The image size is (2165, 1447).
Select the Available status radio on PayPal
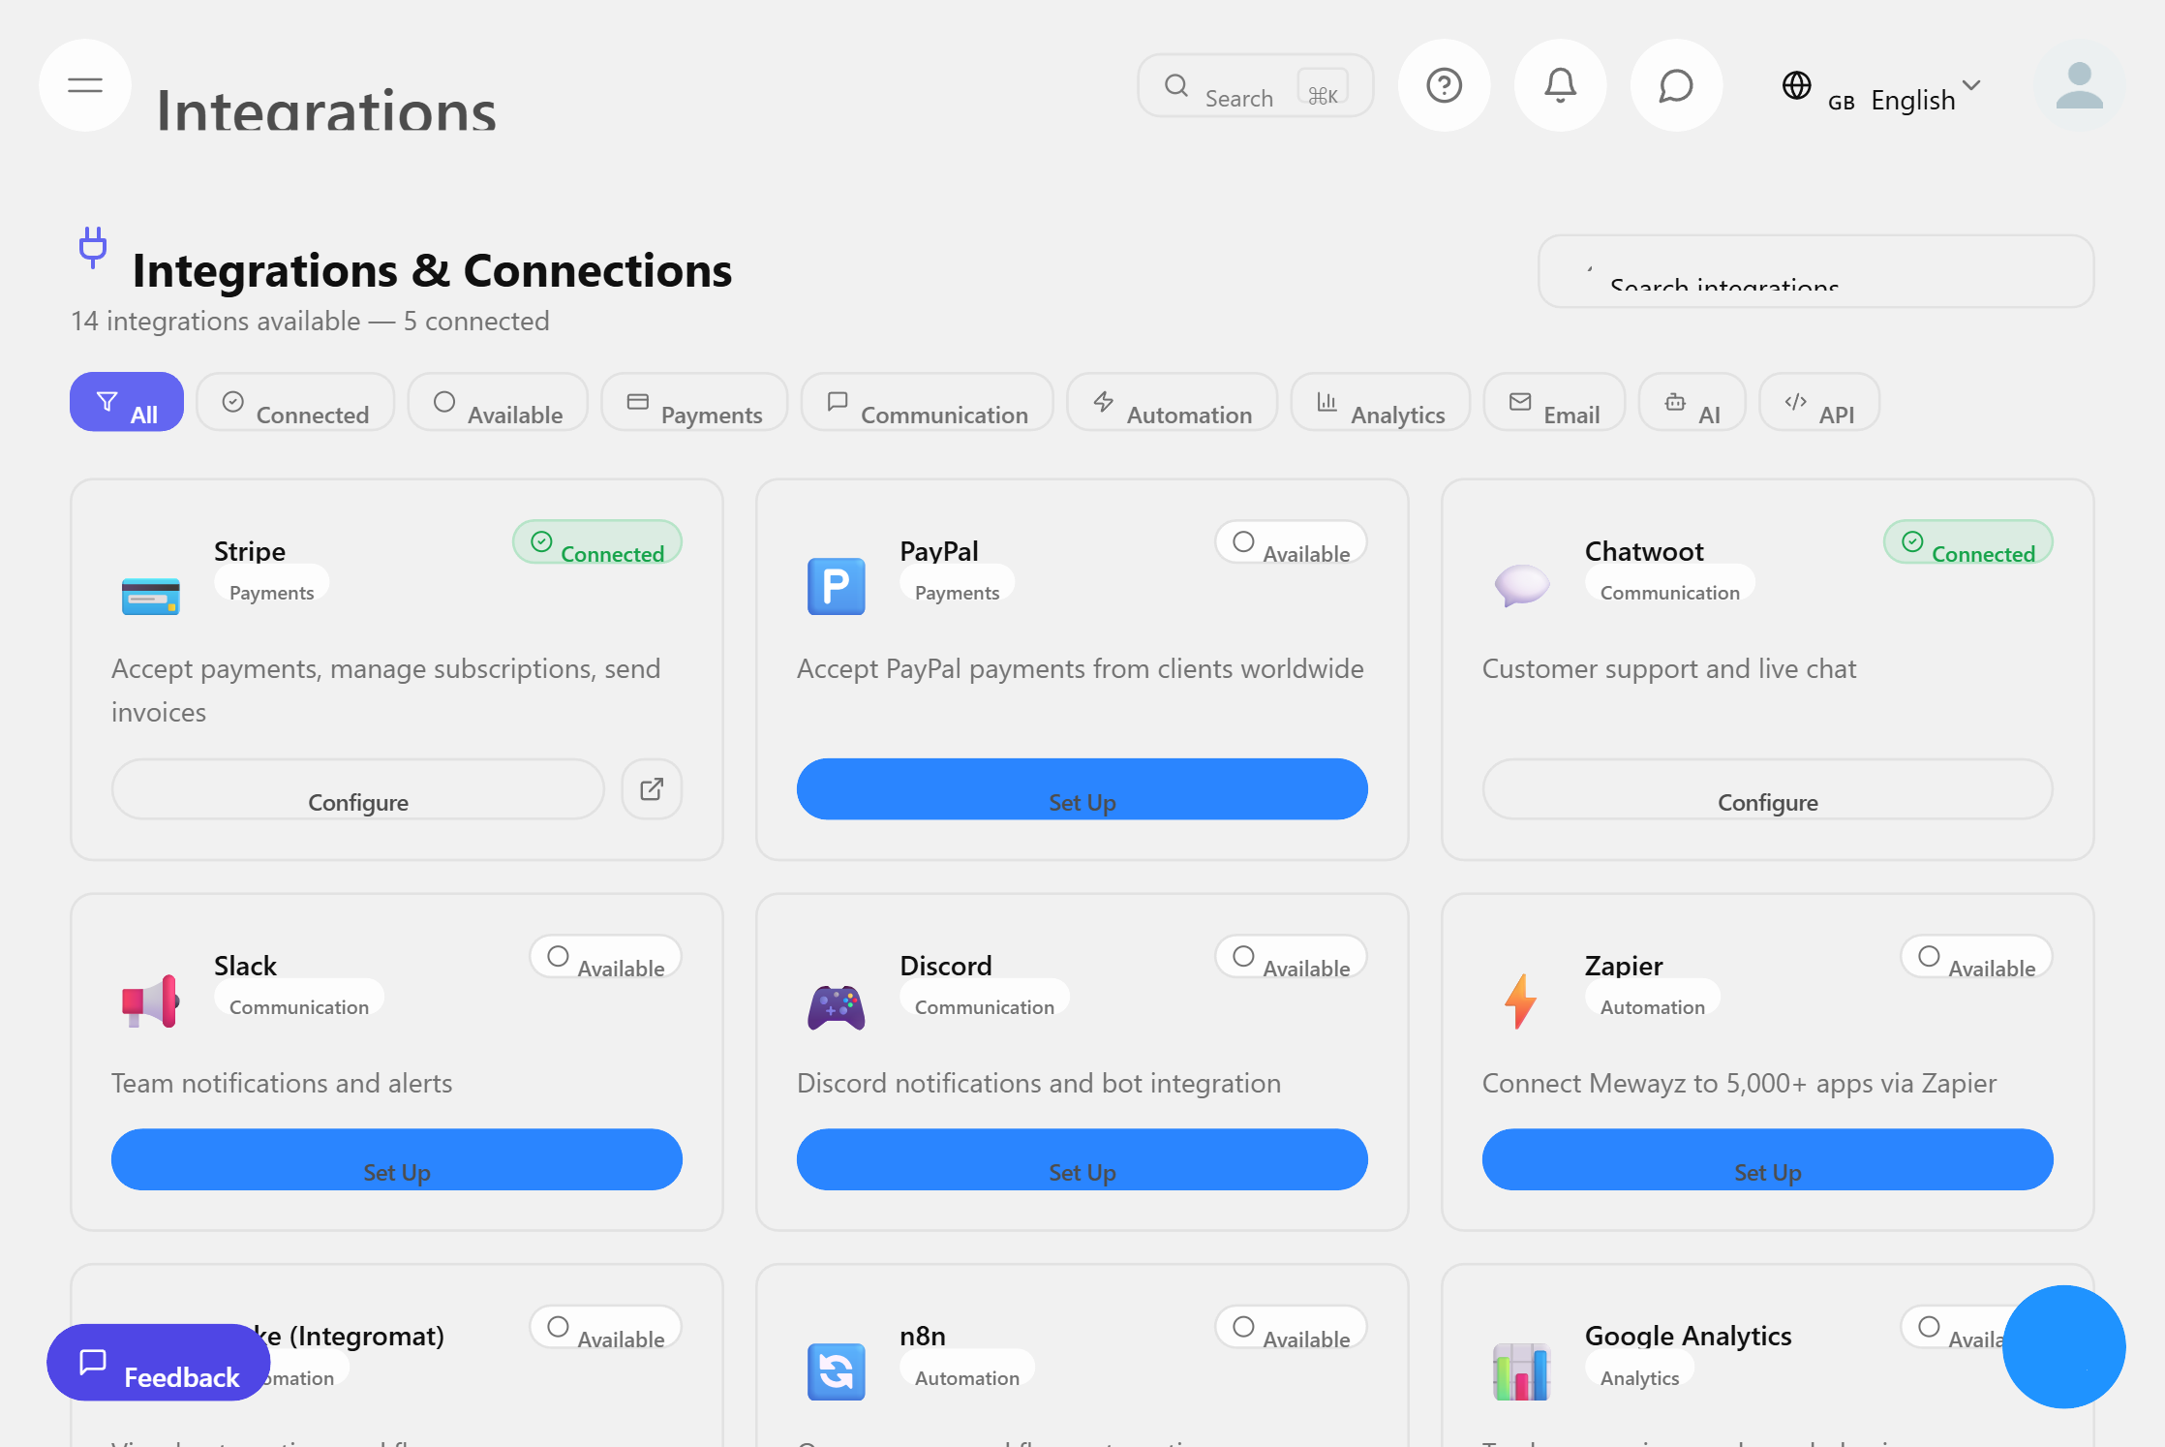(1242, 541)
